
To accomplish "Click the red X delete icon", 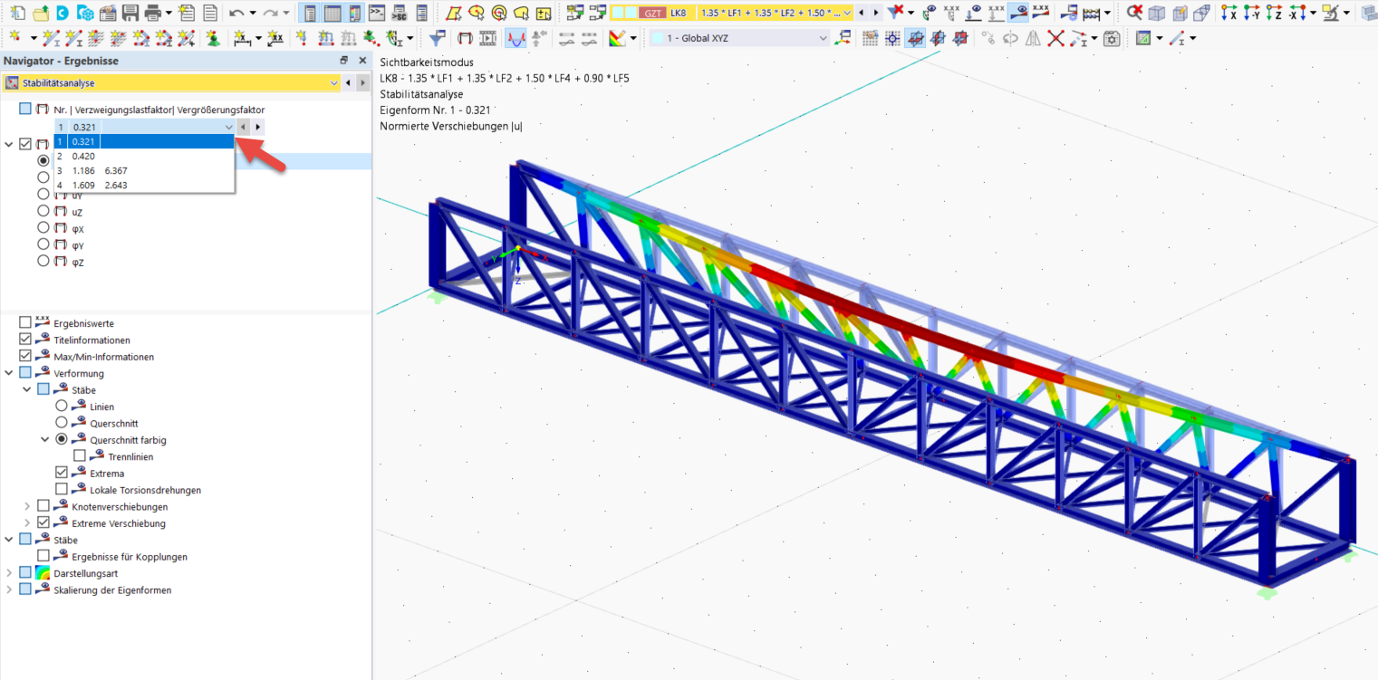I will [1056, 38].
